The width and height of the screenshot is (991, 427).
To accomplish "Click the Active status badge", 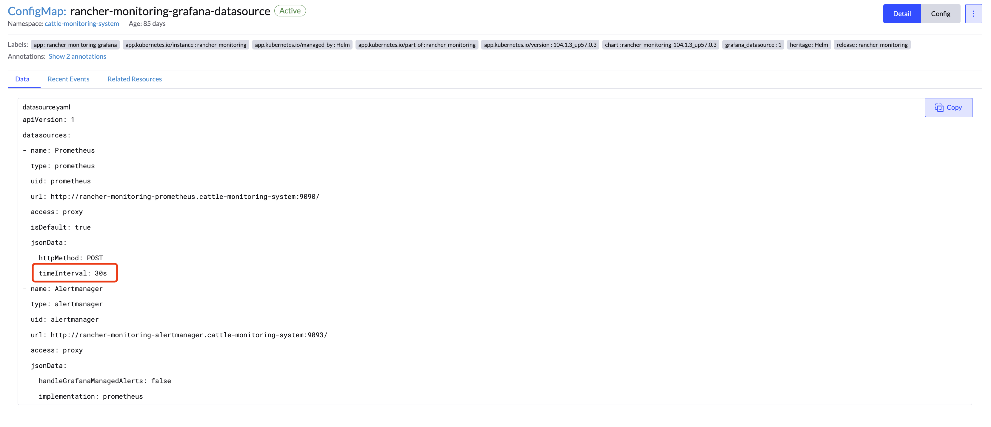I will click(290, 11).
